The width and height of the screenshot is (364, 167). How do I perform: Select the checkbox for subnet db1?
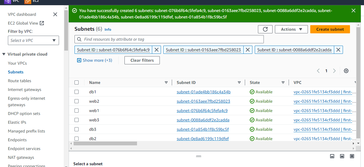pos(77,92)
